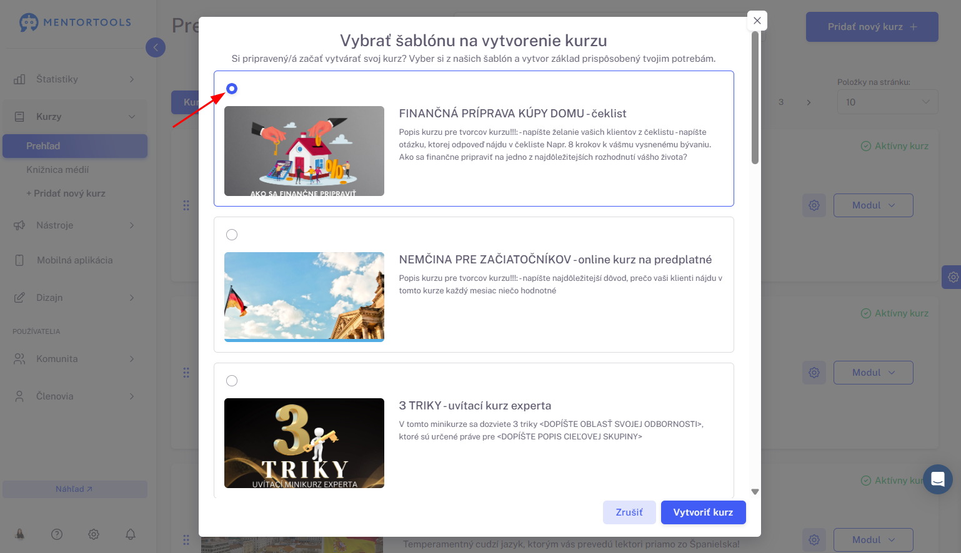
Task: Click the dialog's vertical scrollbar thumb
Action: point(755,98)
